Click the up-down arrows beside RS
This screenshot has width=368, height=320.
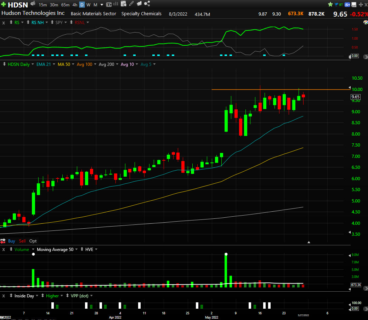point(11,22)
